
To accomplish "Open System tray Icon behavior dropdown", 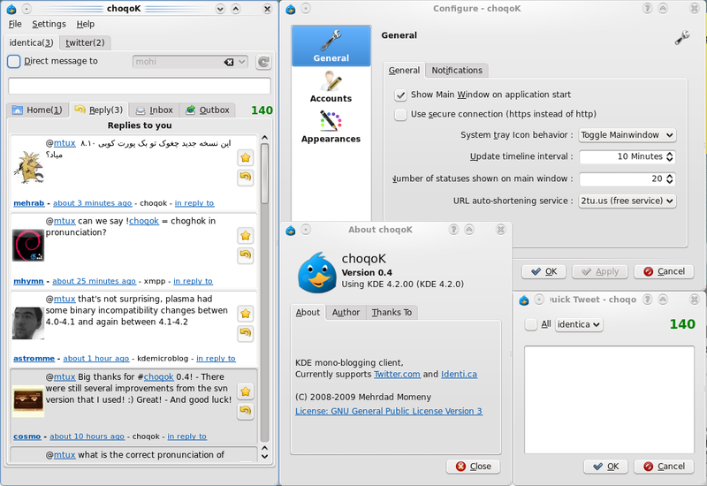I will pos(627,135).
